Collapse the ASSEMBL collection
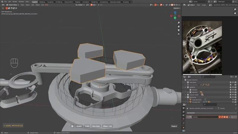This screenshot has width=238, height=134. [x=185, y=87]
